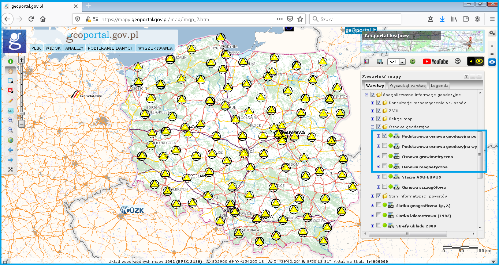Click the magnifier zoom-out tool
The height and width of the screenshot is (265, 499).
click(x=11, y=130)
